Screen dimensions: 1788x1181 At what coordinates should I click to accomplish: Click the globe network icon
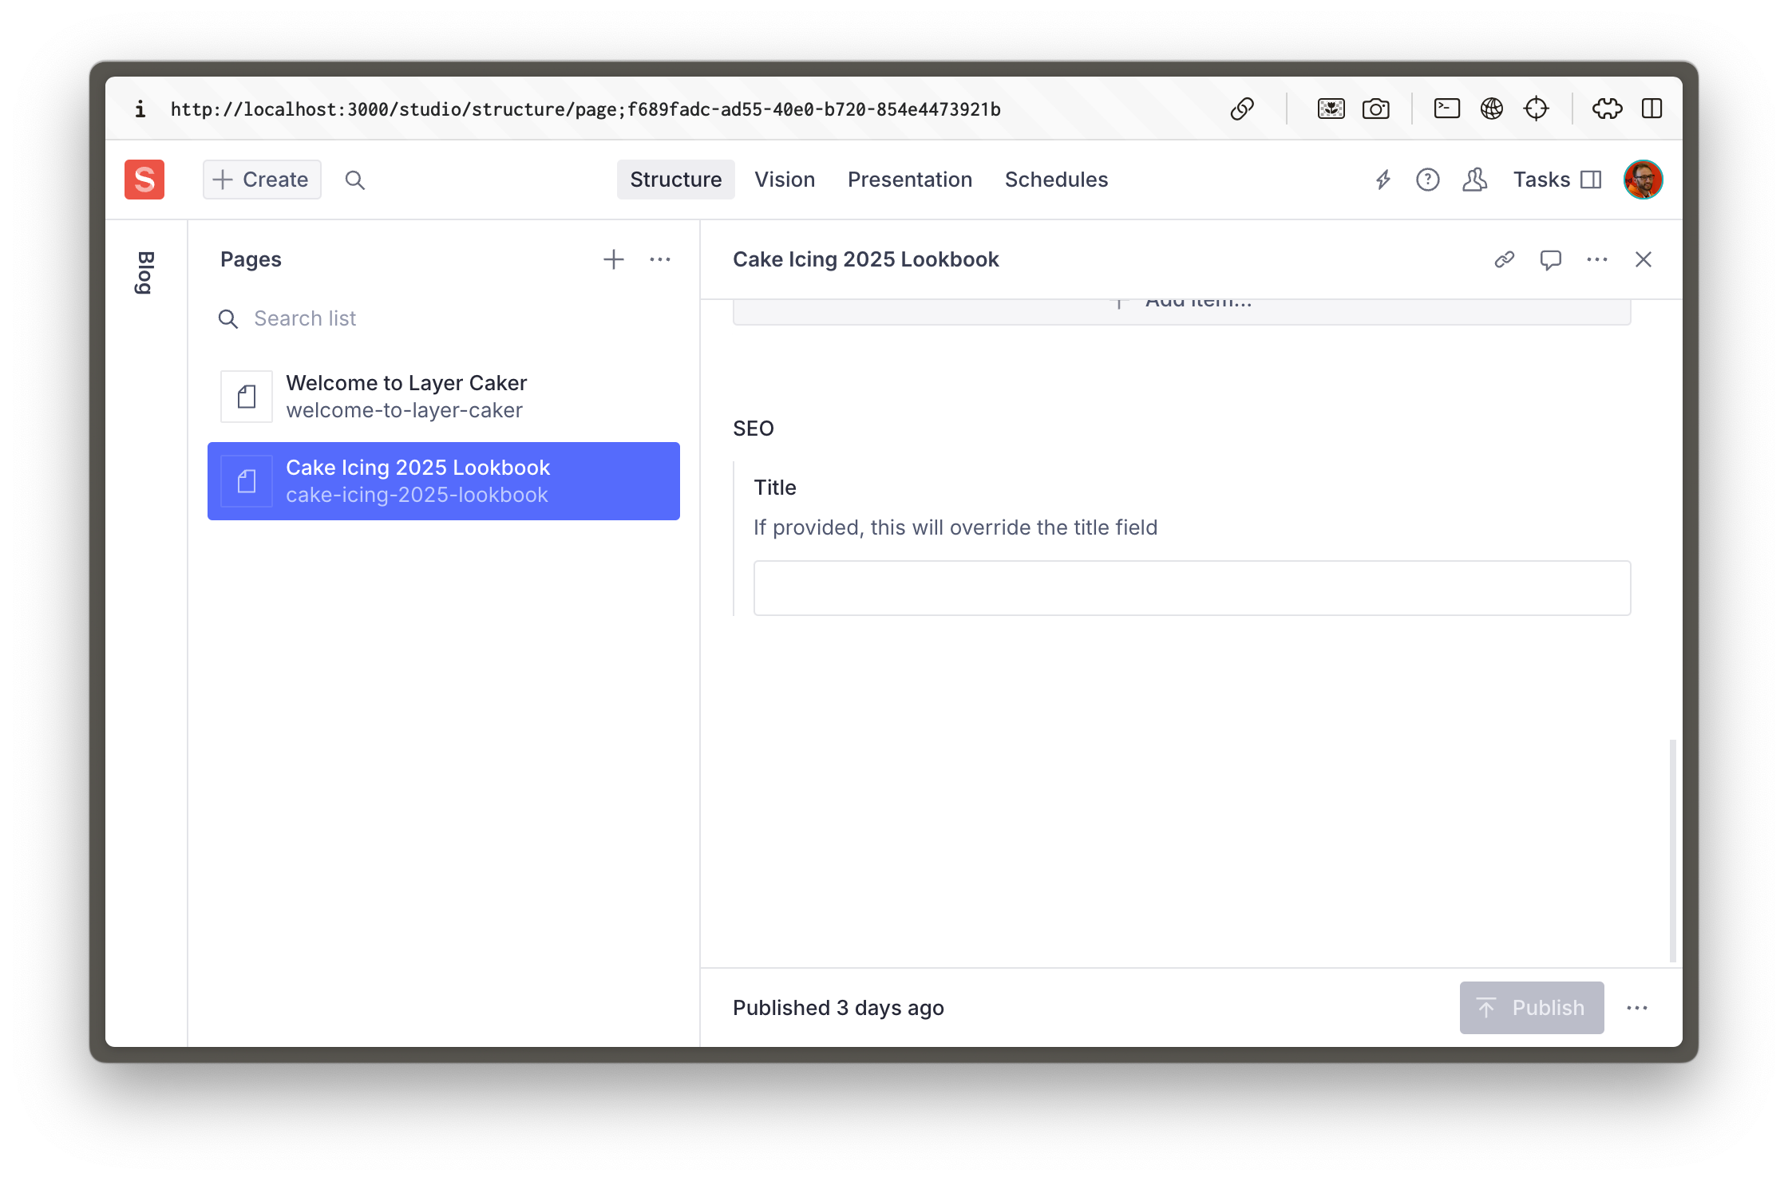coord(1491,109)
